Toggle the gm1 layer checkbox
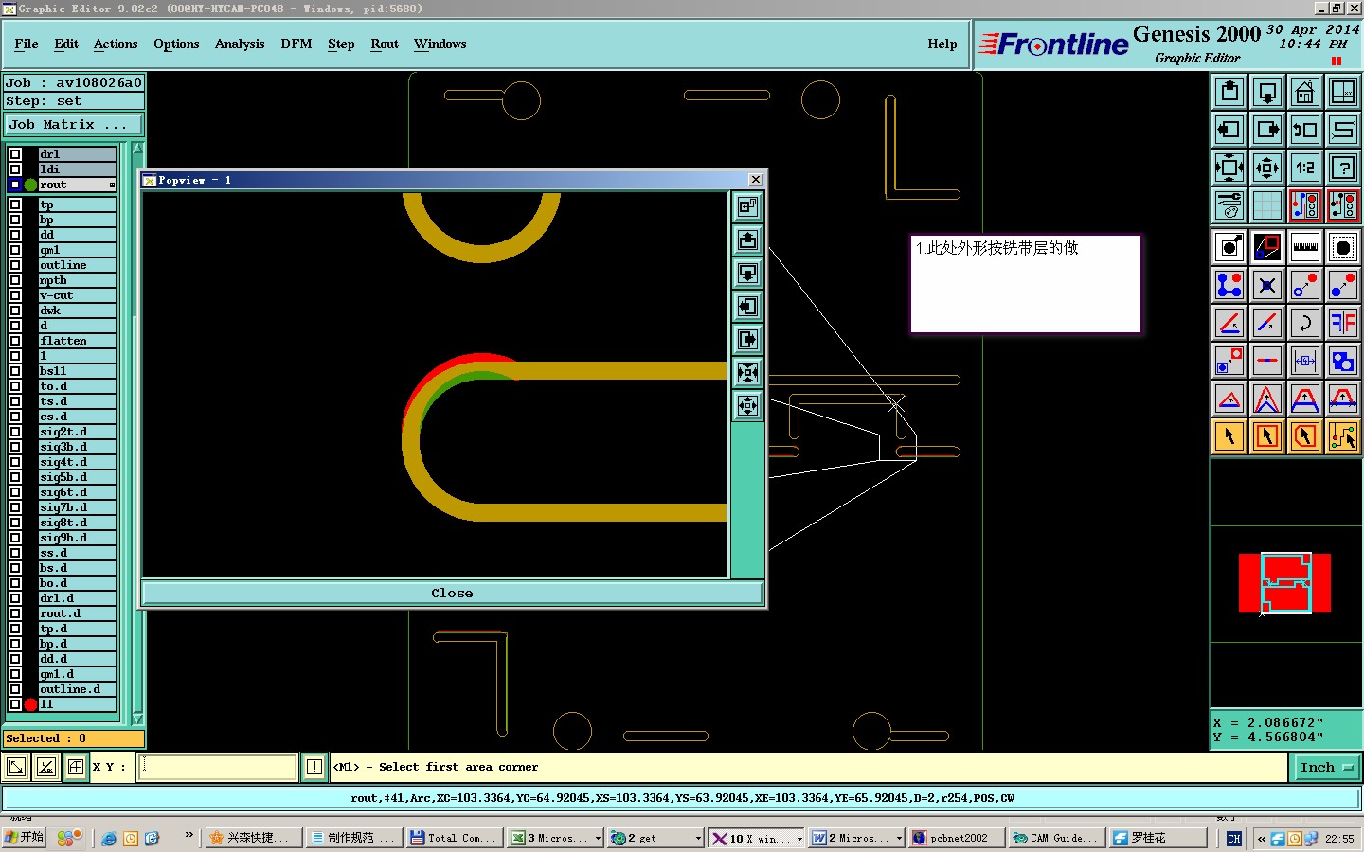1364x852 pixels. 15,250
